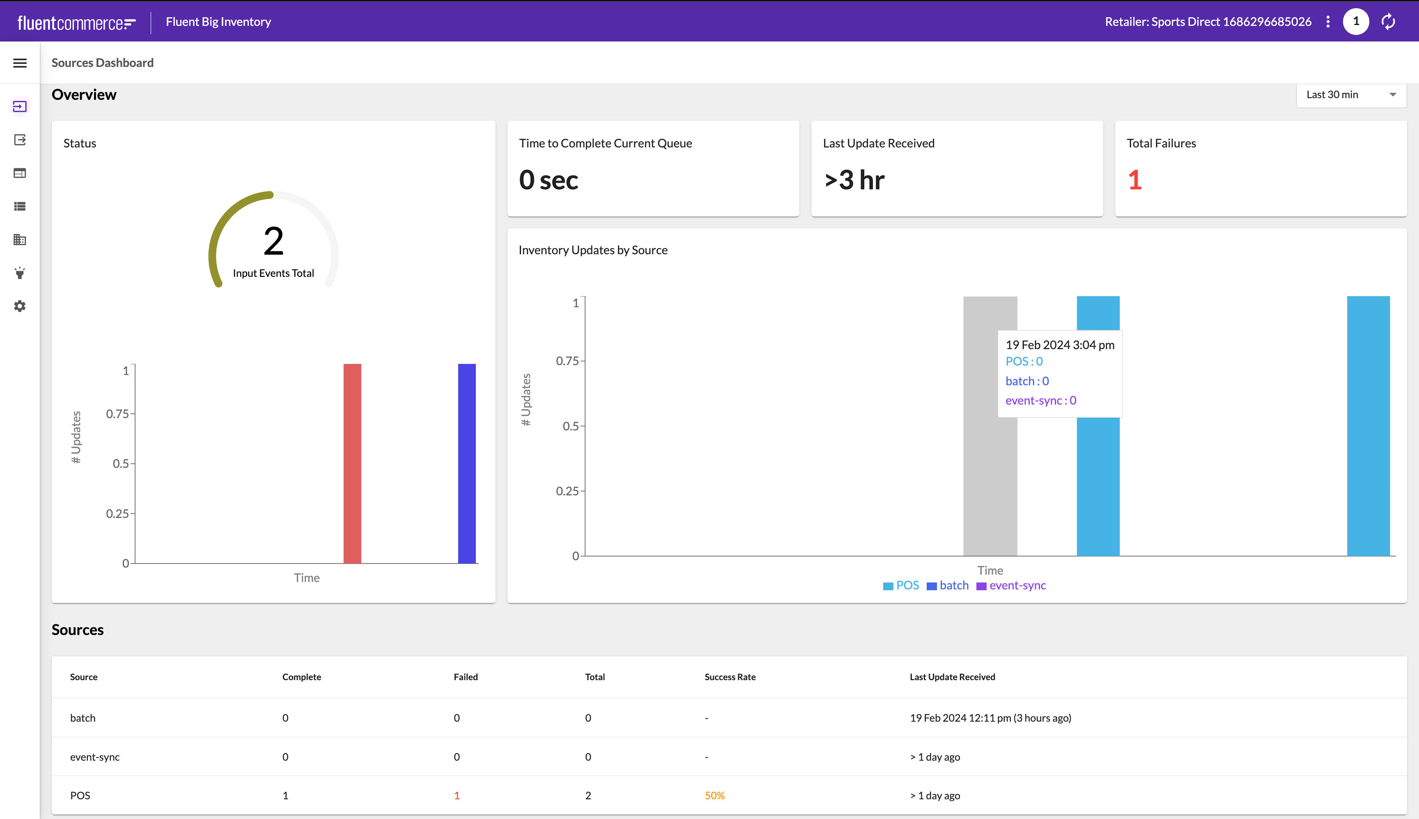This screenshot has width=1419, height=819.
Task: Select the POS row in Sources table
Action: pyautogui.click(x=80, y=795)
